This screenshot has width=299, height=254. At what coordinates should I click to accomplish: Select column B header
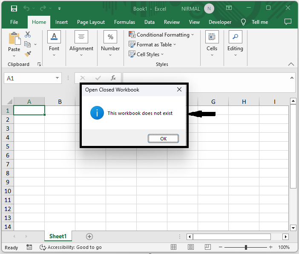point(60,102)
